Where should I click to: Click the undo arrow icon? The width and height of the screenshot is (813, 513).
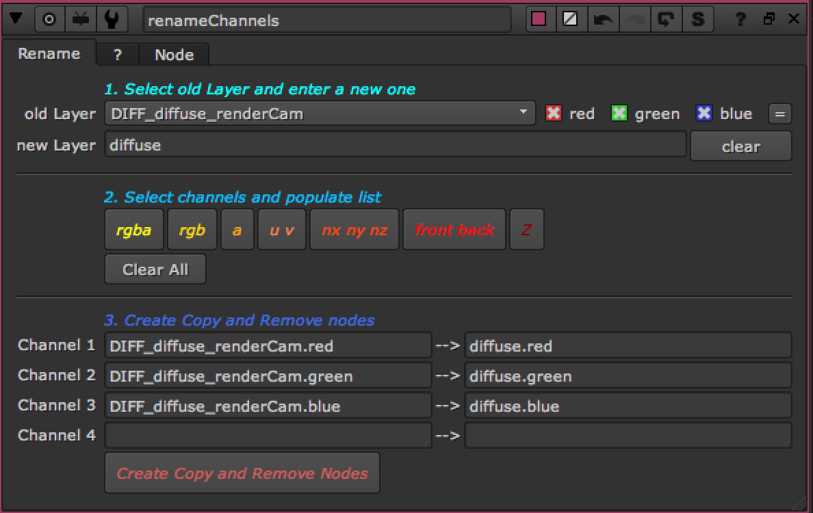(603, 19)
